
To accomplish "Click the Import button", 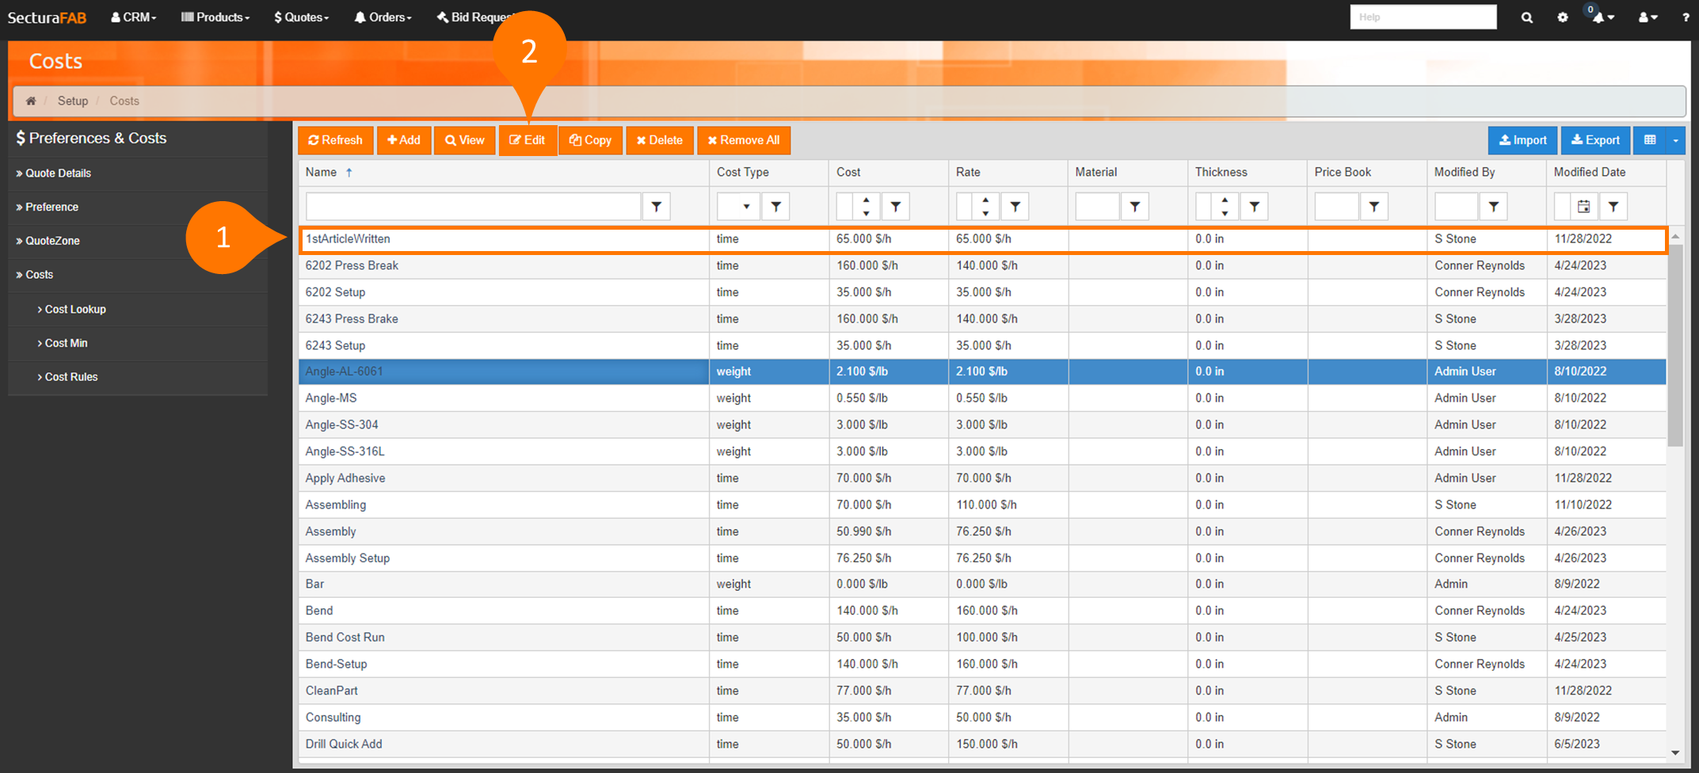I will pyautogui.click(x=1522, y=140).
